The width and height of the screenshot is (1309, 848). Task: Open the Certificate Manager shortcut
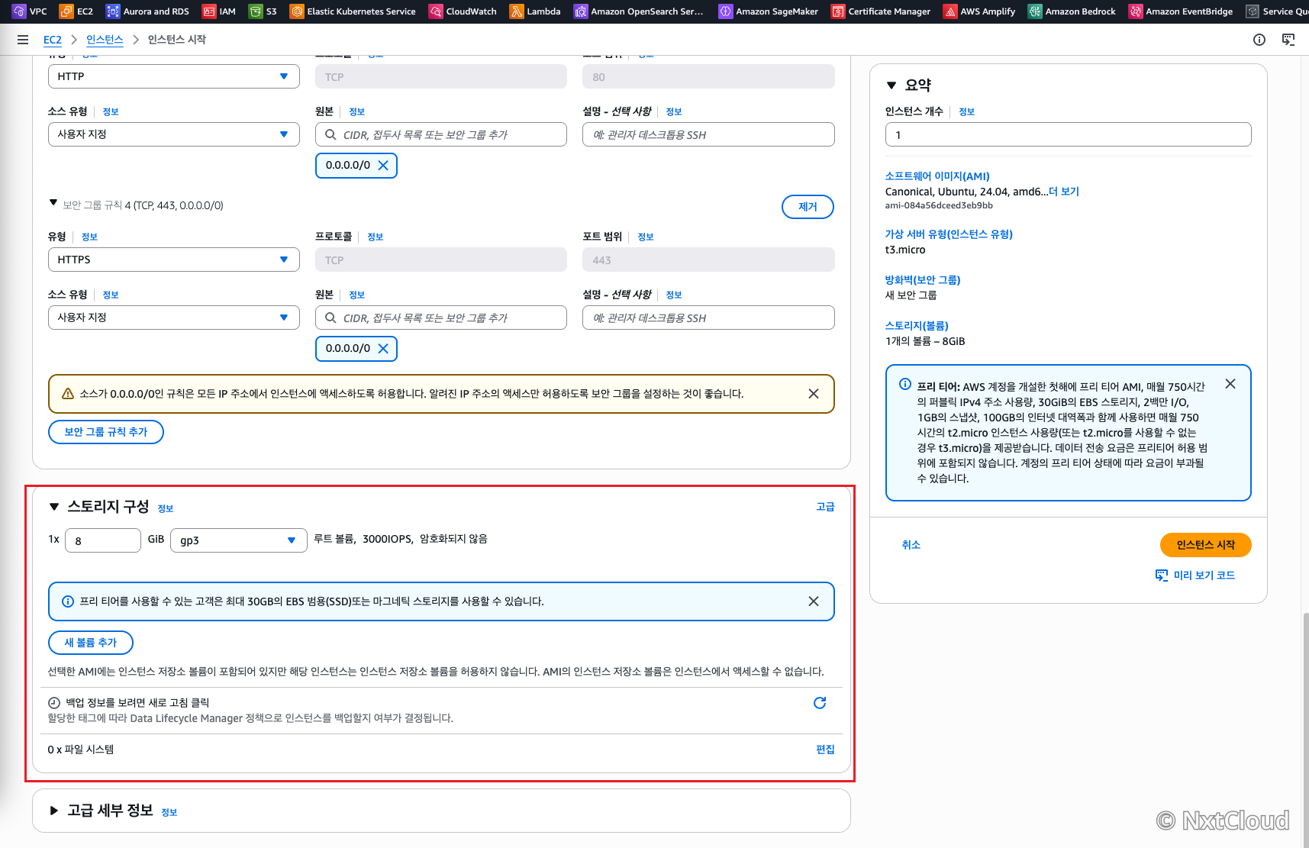[x=881, y=11]
